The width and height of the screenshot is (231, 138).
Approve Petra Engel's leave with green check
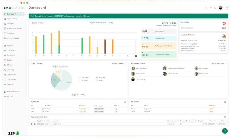click(x=32, y=124)
